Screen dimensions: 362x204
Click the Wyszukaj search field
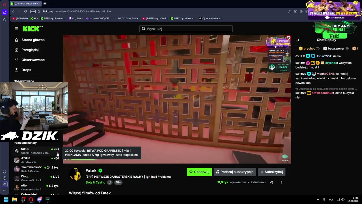[186, 29]
